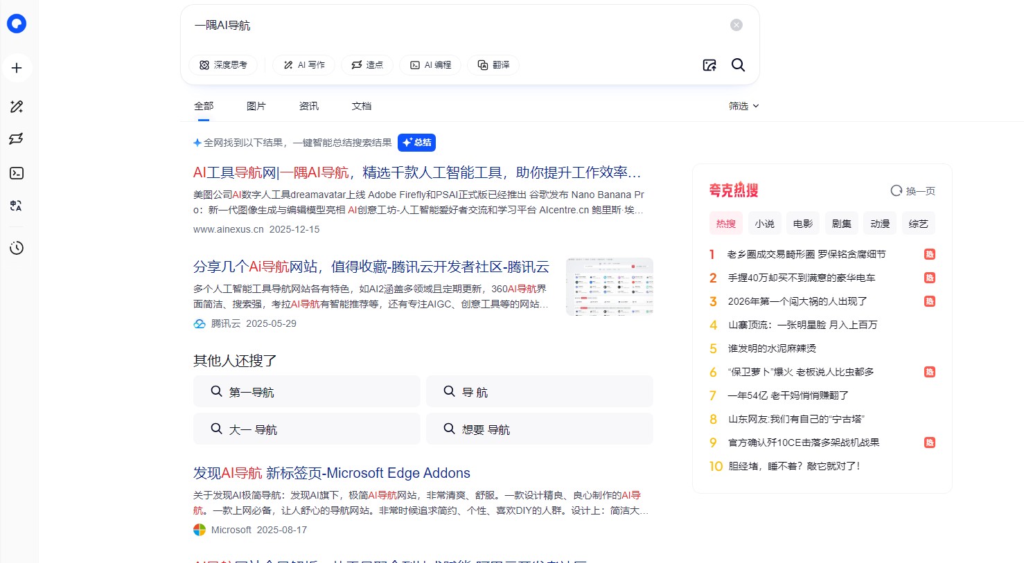Open search history via the clock icon

17,247
